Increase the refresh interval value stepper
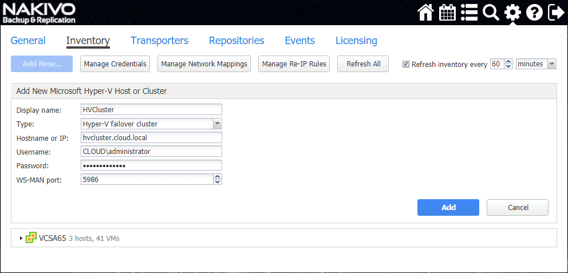 508,62
